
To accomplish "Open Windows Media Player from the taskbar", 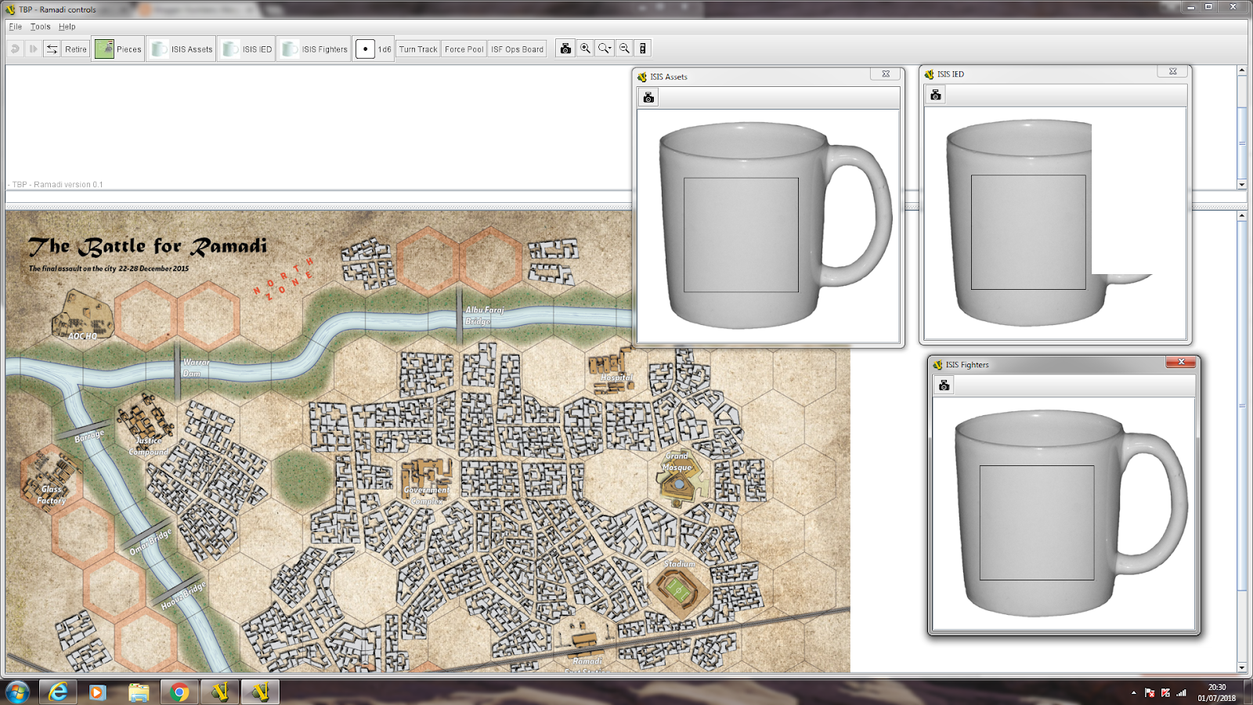I will (97, 692).
